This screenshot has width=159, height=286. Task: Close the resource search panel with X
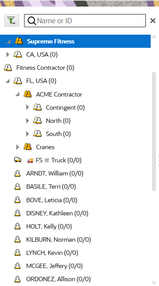[153, 21]
